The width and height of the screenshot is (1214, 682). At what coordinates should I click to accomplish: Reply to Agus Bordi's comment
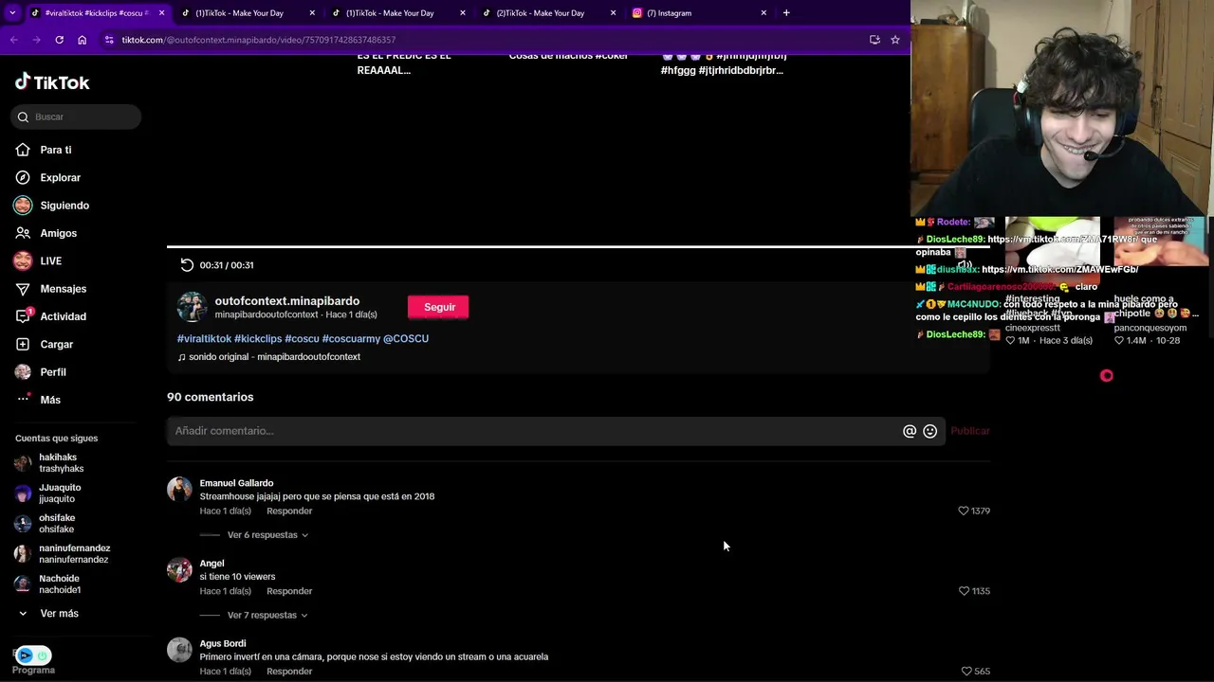pyautogui.click(x=289, y=672)
